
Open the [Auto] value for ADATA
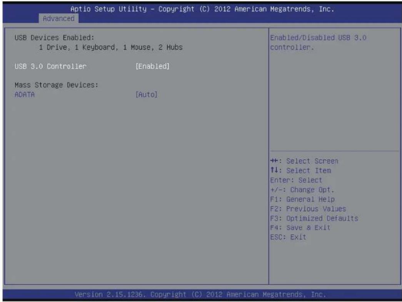(x=147, y=94)
